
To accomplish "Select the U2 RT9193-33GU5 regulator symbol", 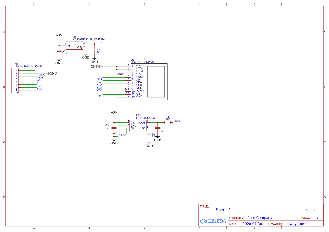I will tap(138, 125).
